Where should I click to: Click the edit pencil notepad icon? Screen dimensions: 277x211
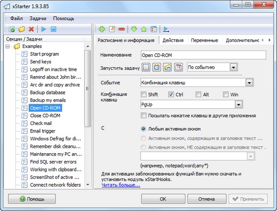click(x=112, y=29)
